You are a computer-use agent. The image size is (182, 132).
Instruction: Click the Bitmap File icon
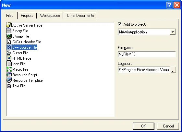coord(9,36)
